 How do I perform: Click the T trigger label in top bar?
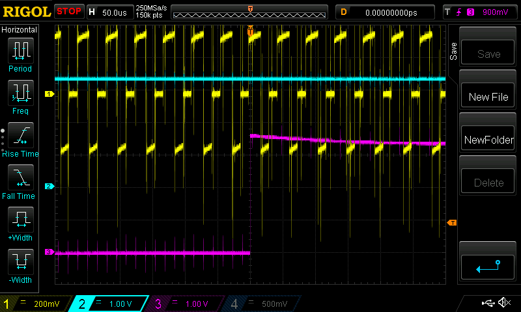coord(447,12)
